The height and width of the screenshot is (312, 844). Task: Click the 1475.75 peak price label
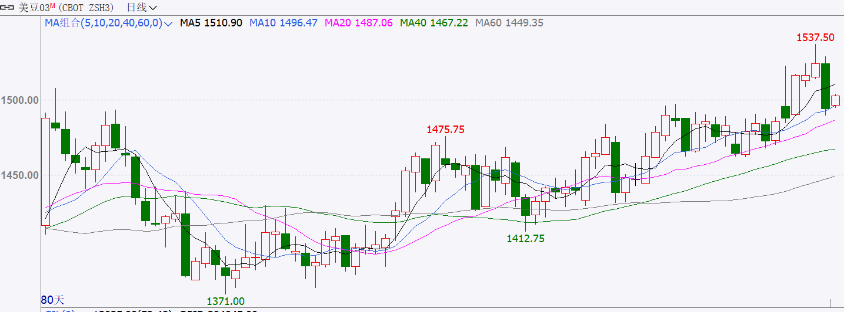(x=446, y=130)
